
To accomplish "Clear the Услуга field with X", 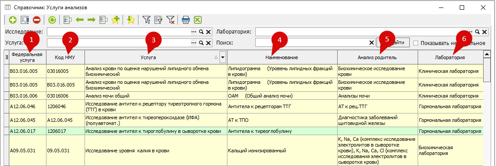I will (208, 43).
